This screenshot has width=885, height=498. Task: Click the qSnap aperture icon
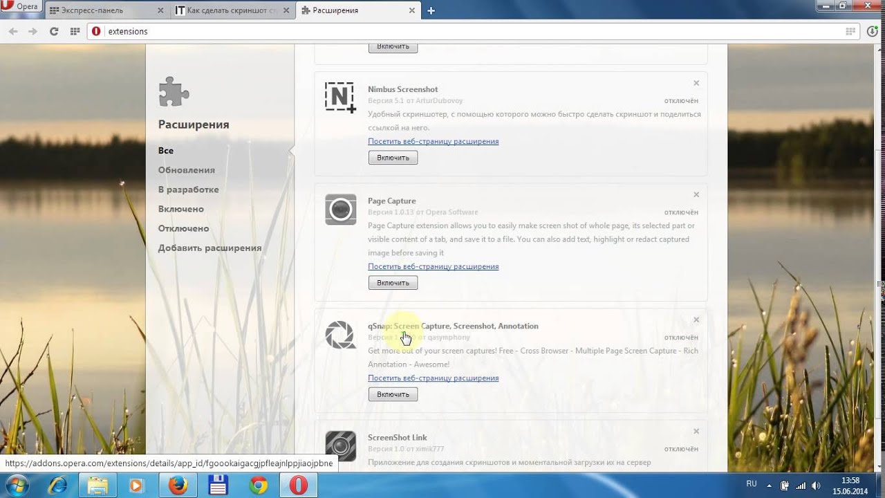point(340,335)
